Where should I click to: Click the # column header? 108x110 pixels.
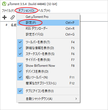pyautogui.click(x=6, y=25)
